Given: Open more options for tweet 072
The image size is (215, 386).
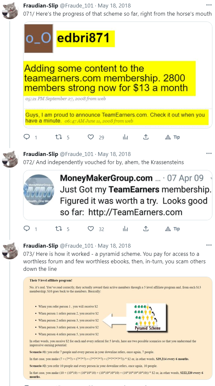Looking at the screenshot, I should coord(208,154).
